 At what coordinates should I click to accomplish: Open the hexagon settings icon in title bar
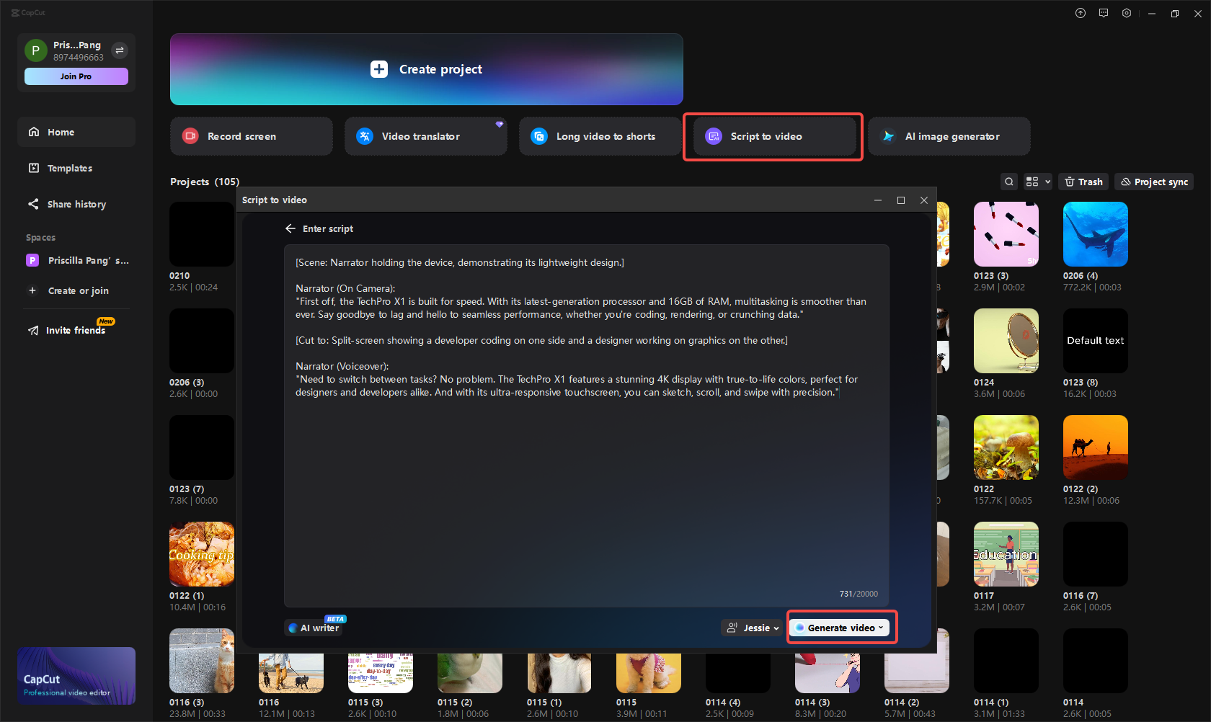pyautogui.click(x=1127, y=13)
